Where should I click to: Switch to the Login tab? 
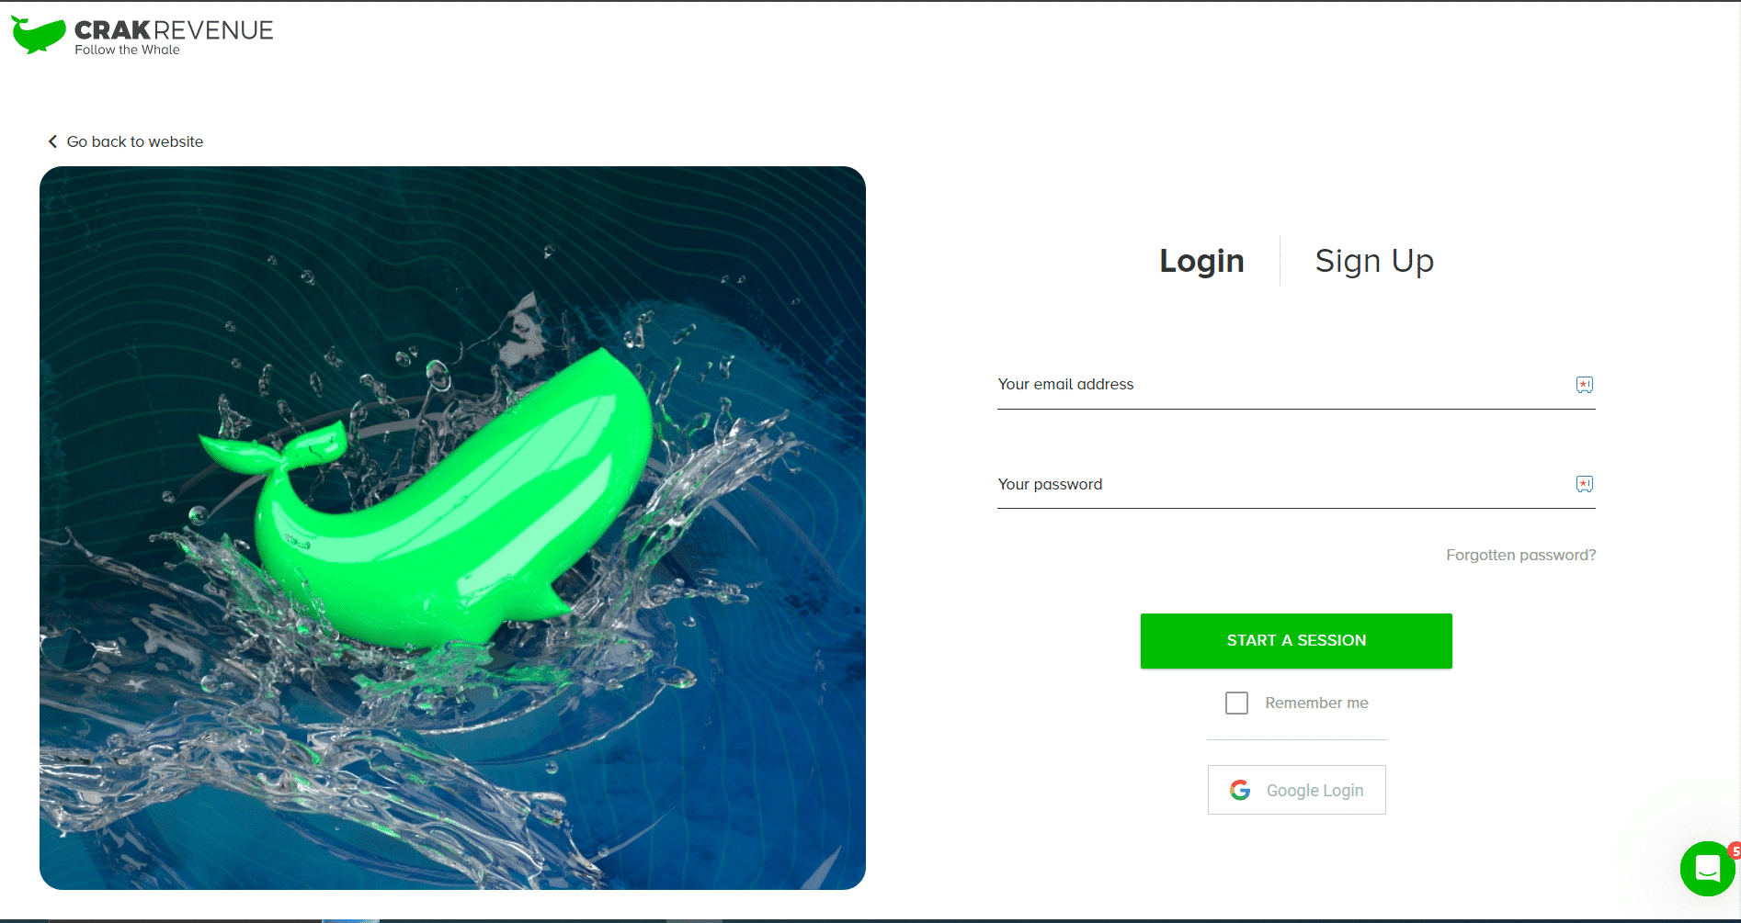tap(1201, 261)
